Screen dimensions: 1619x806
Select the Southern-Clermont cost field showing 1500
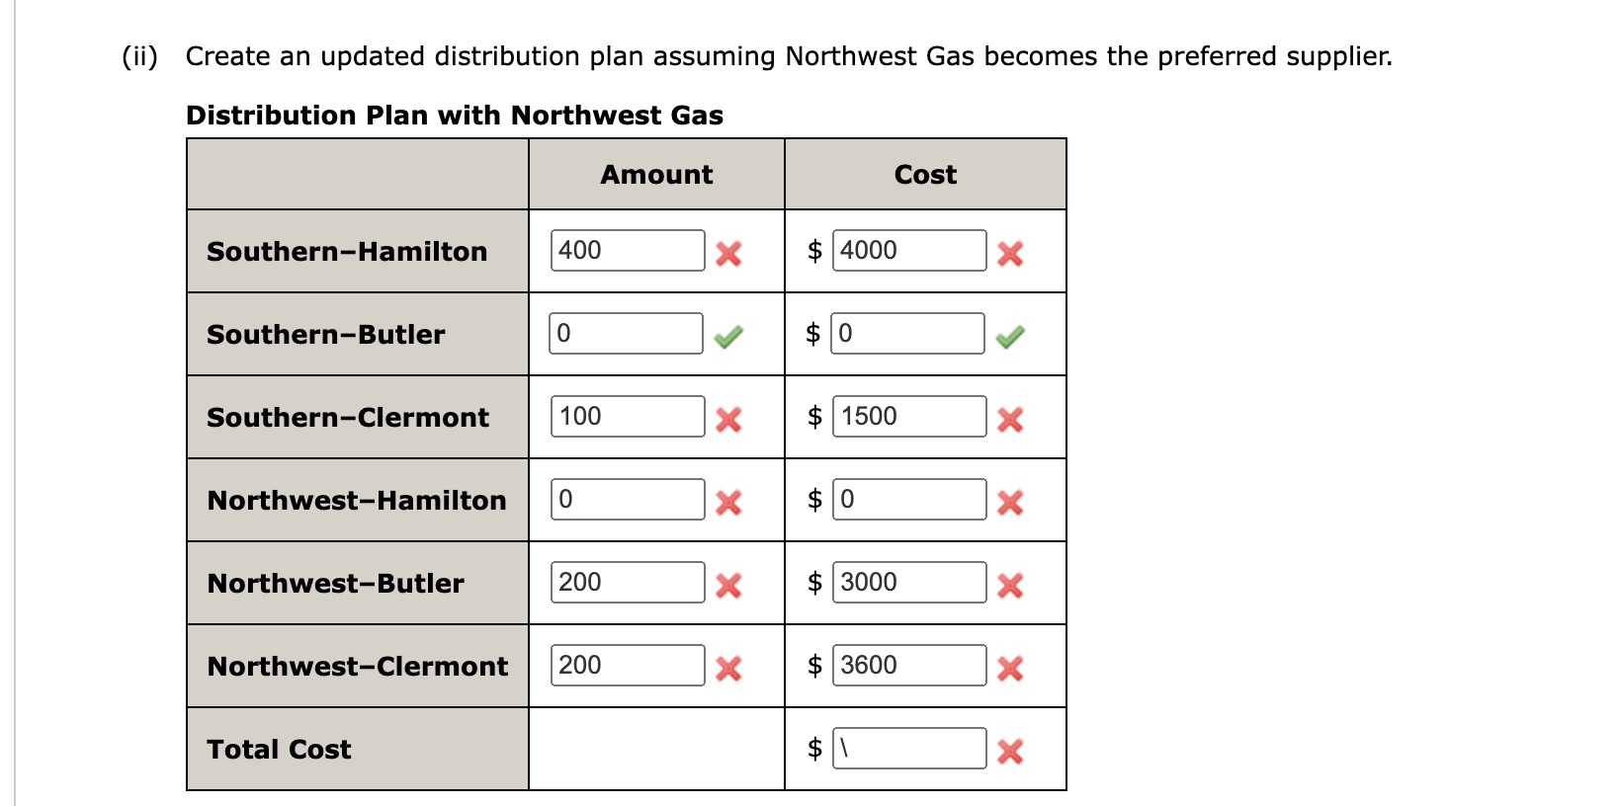(x=908, y=416)
